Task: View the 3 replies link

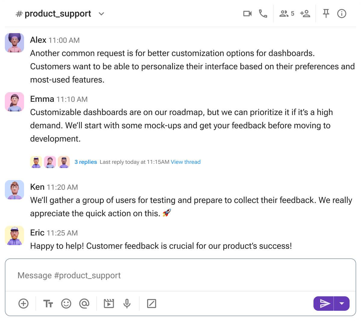Action: 85,162
